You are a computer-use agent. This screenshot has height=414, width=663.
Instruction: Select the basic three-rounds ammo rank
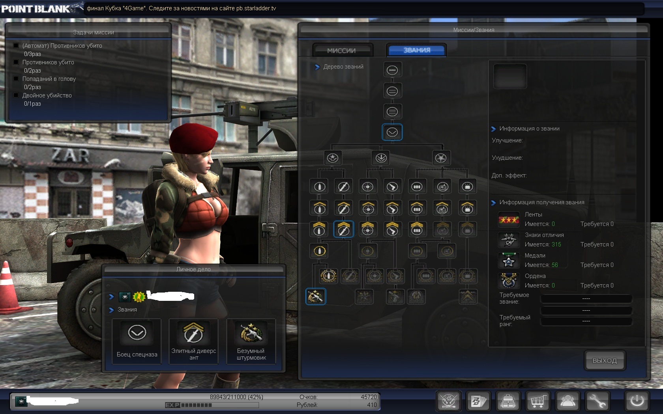coord(417,186)
